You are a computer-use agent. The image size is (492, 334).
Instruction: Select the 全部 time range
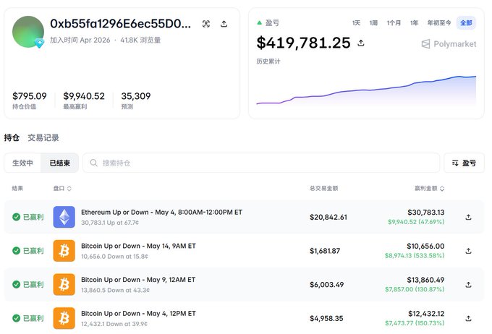pyautogui.click(x=466, y=23)
